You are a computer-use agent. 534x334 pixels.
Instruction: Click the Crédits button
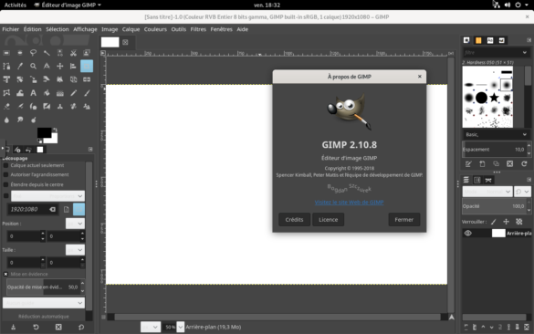[x=294, y=220]
